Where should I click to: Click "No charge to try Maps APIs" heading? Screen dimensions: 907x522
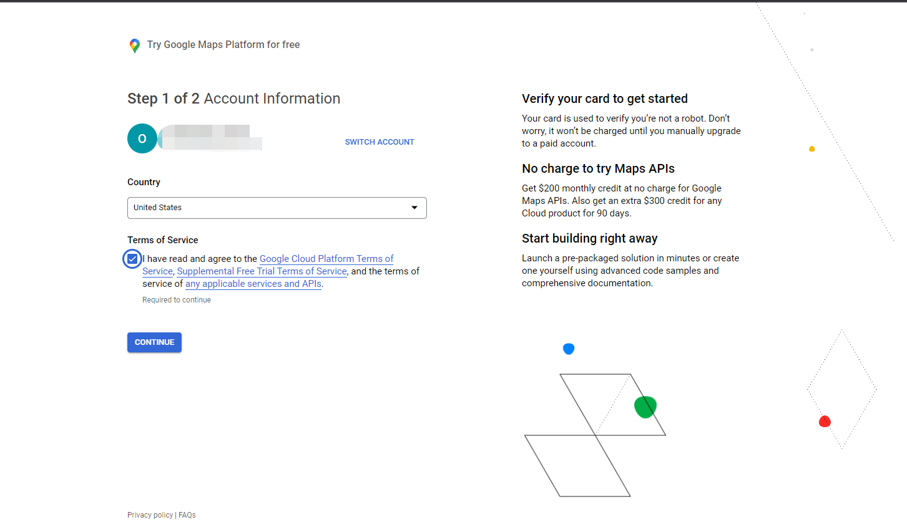598,168
